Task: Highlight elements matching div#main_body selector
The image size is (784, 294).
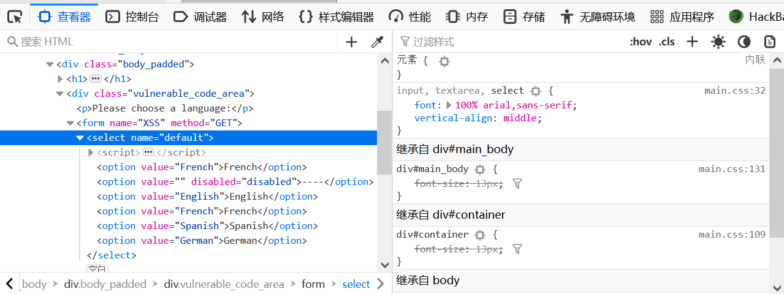Action: [x=480, y=169]
